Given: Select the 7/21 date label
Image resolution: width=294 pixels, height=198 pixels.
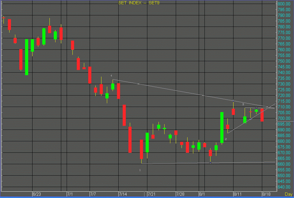Looking at the screenshot, I should pos(152,194).
